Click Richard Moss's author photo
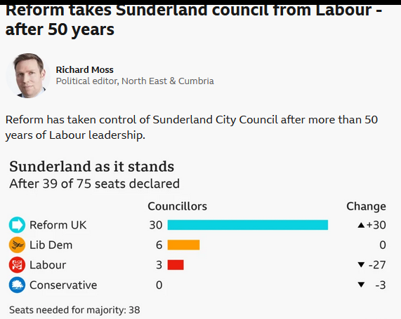 [x=28, y=76]
